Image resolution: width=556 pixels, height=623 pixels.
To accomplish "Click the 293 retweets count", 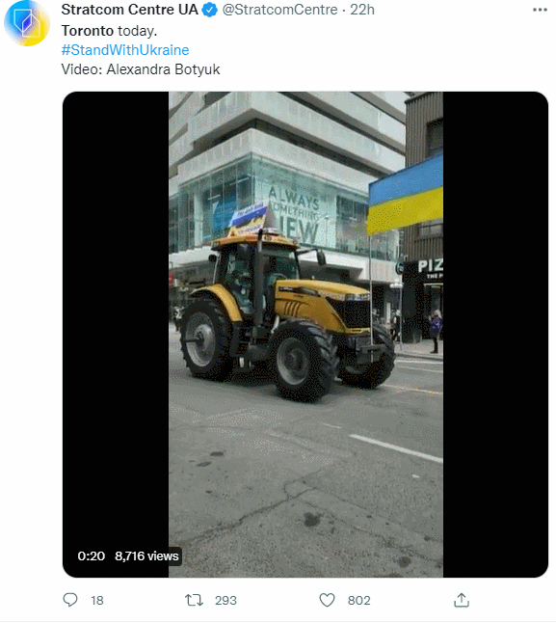I will pos(225,600).
